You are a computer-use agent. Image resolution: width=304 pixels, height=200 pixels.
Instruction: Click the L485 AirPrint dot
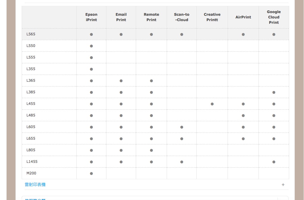point(243,116)
